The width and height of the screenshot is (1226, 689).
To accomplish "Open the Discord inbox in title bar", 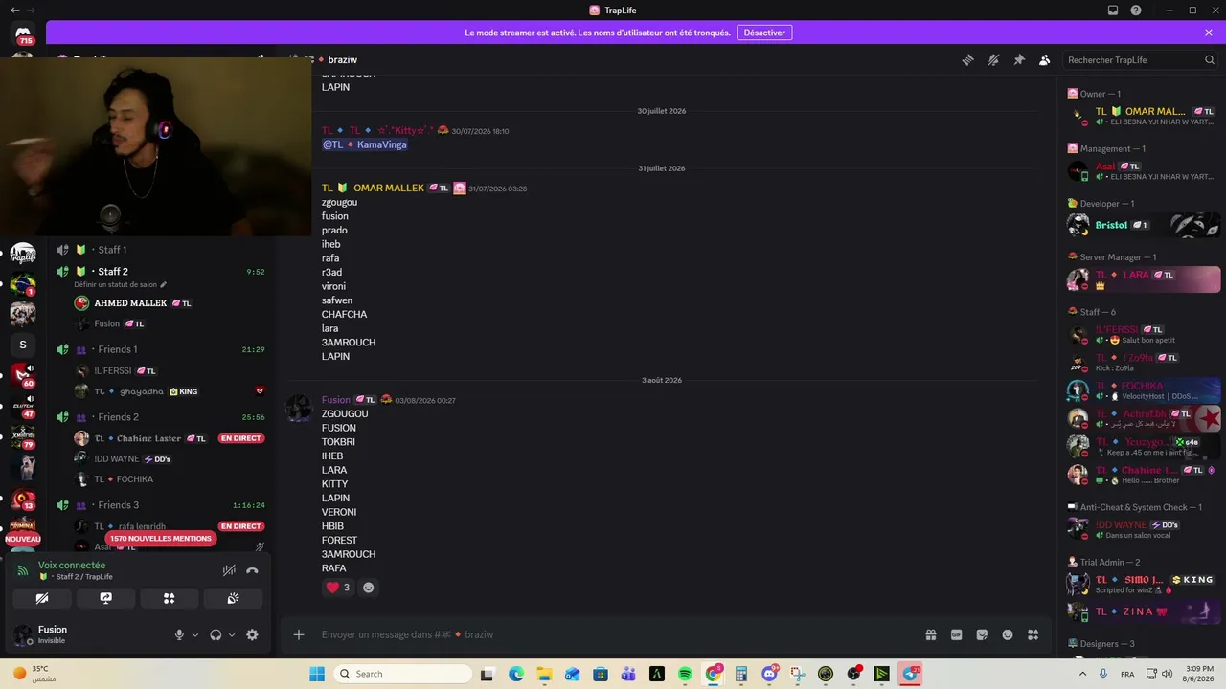I will (1113, 11).
